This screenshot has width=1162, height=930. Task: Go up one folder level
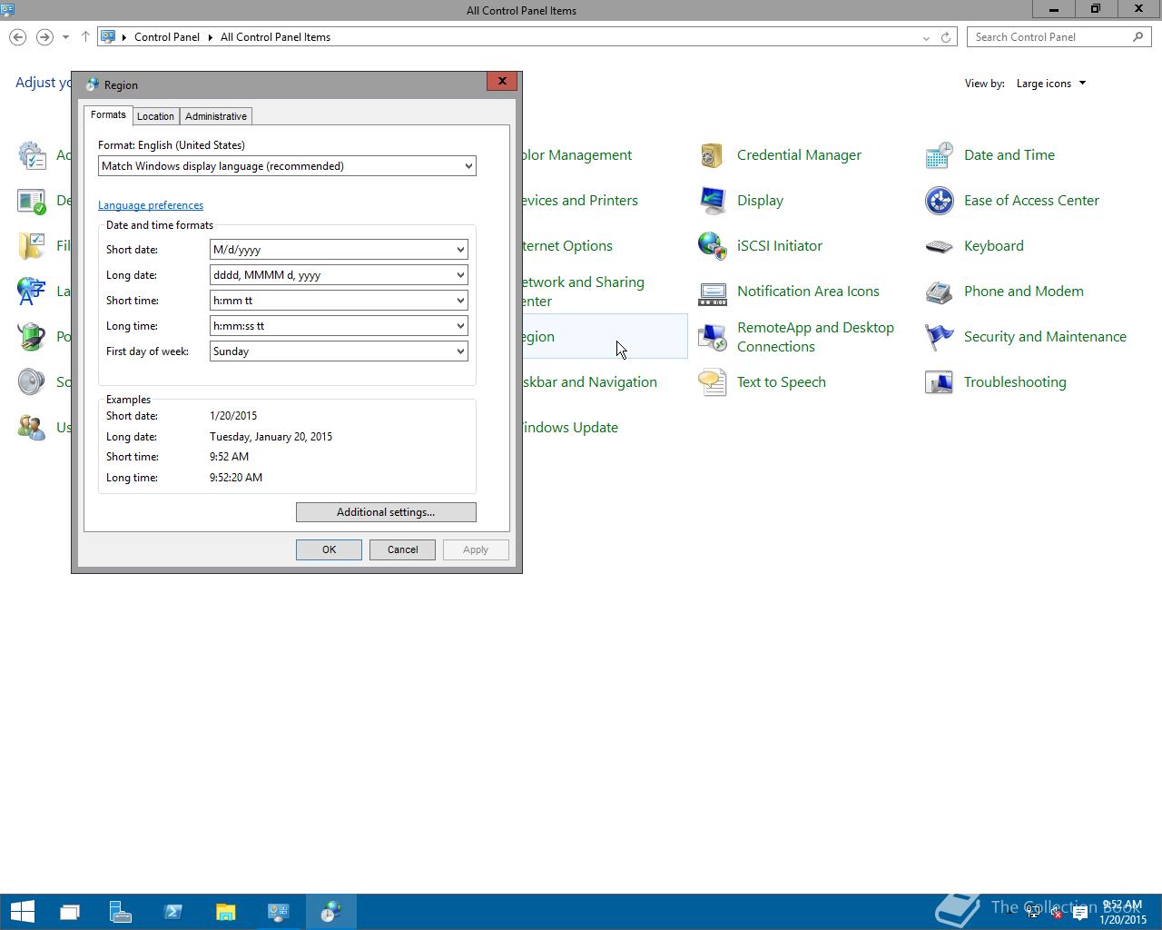[x=85, y=37]
